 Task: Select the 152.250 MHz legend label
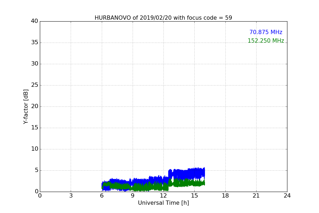266,41
